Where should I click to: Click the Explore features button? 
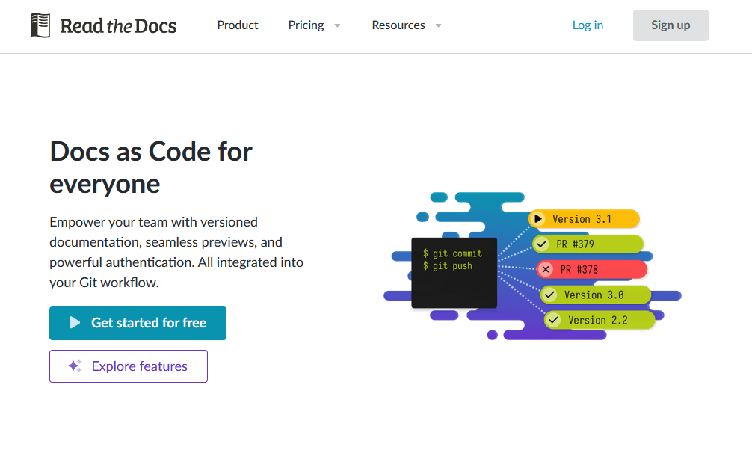pyautogui.click(x=129, y=366)
